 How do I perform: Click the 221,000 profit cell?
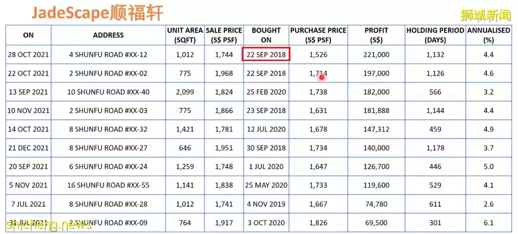pyautogui.click(x=376, y=55)
